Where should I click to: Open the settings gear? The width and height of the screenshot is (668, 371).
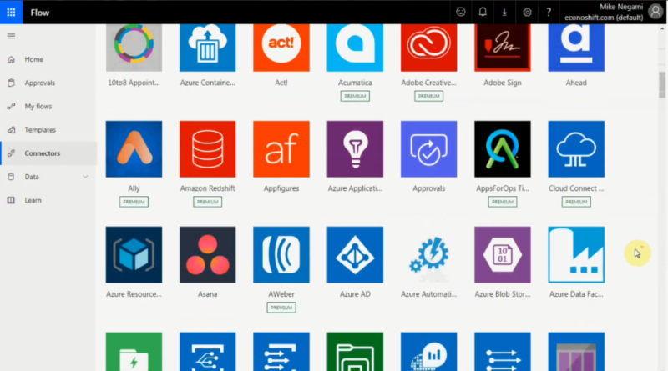tap(527, 13)
